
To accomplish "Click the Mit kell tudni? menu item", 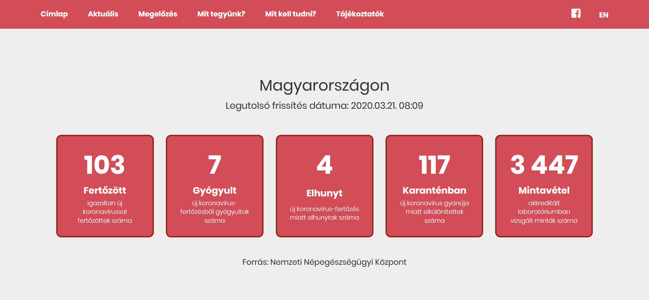I will click(x=290, y=14).
